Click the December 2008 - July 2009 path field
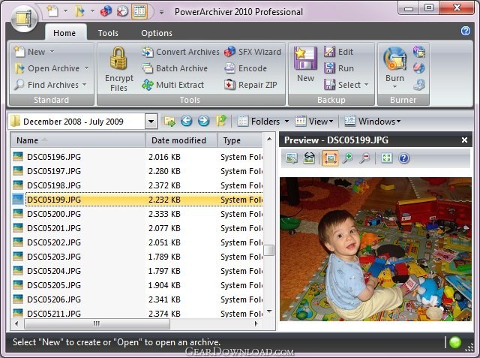Viewport: 480px width, 358px height. click(x=76, y=122)
